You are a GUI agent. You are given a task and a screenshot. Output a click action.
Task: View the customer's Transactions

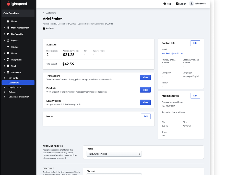pos(145,78)
